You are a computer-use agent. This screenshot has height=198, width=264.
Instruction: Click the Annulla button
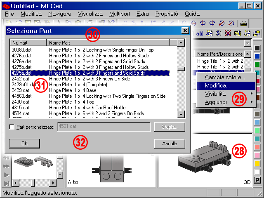[170, 144]
